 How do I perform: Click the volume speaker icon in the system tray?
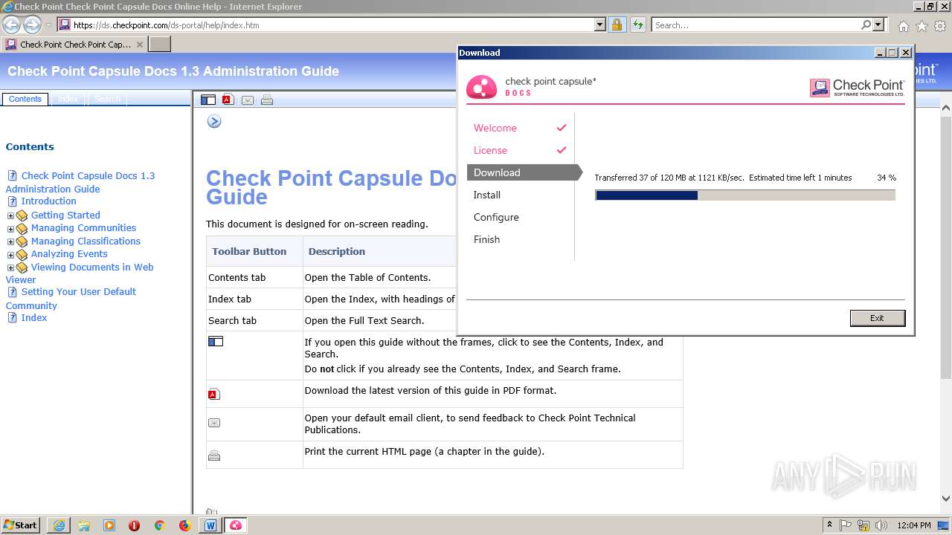881,525
